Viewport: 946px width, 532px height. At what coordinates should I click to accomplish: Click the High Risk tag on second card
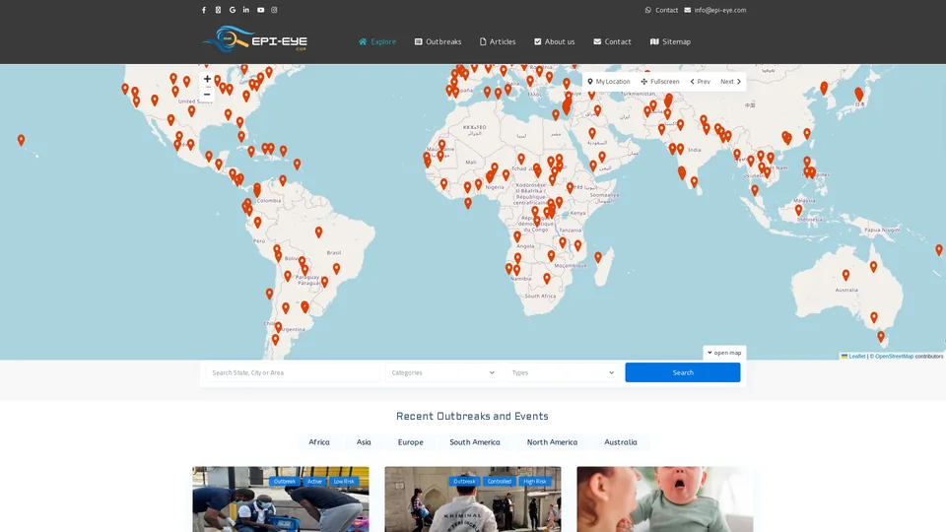(534, 482)
